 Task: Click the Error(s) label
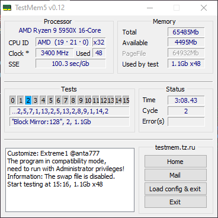(x=153, y=121)
